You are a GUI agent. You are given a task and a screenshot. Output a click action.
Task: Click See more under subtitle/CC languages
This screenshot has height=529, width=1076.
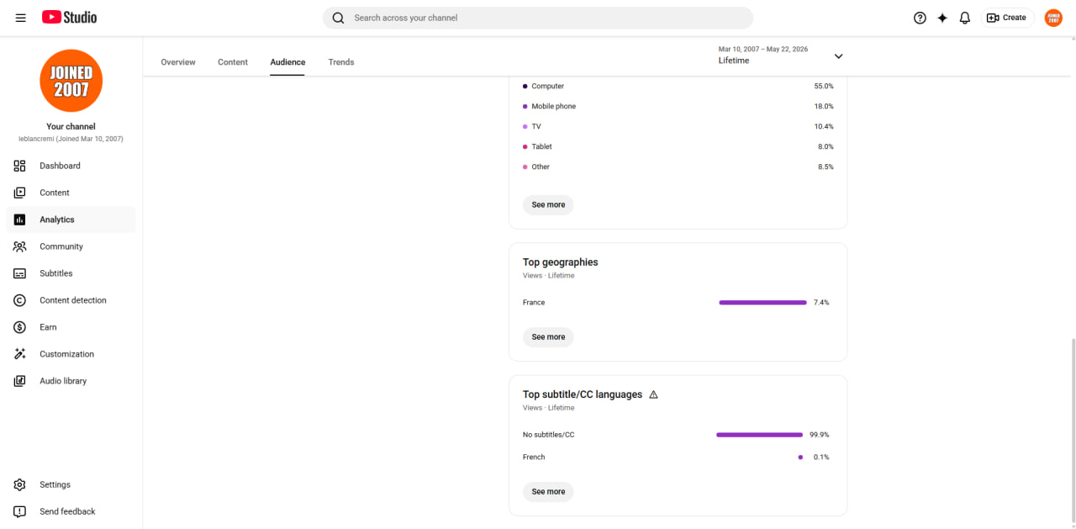(x=548, y=491)
